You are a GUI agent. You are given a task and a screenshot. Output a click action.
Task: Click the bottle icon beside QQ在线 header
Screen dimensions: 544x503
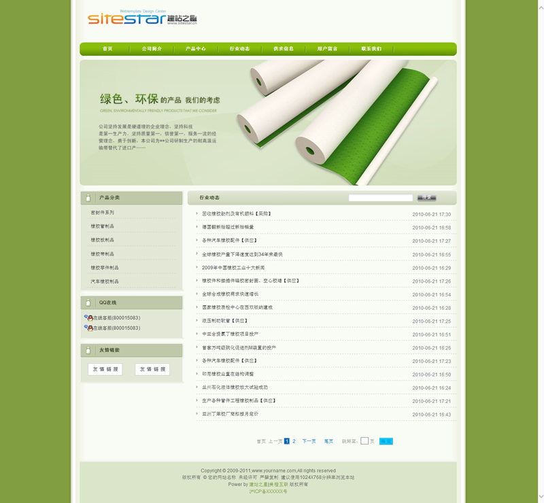pyautogui.click(x=88, y=302)
